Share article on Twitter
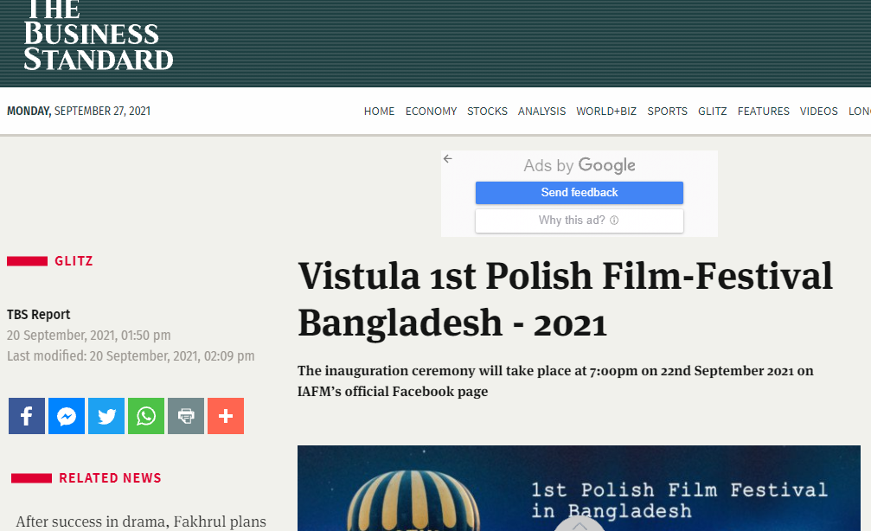 coord(106,416)
